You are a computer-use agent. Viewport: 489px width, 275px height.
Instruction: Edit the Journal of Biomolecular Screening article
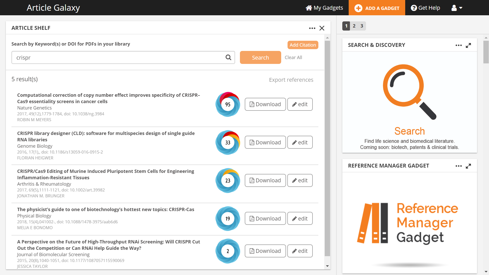click(300, 251)
